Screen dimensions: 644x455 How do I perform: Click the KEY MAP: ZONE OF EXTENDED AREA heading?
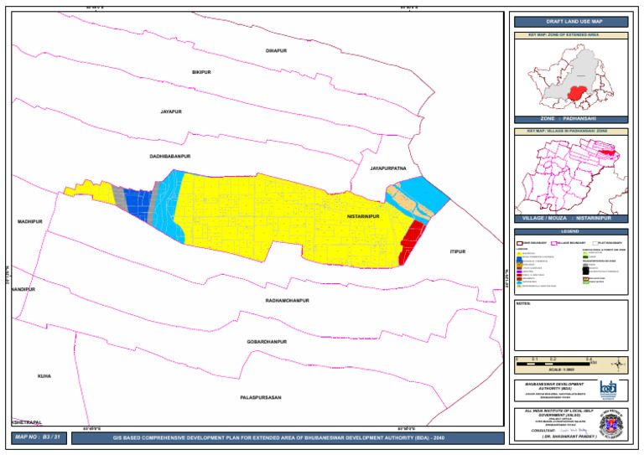[571, 35]
